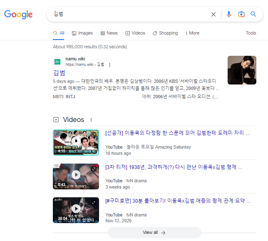Viewport: 268px width, 241px height.
Task: Open the [선공개] 이동욱의 다정함 video link
Action: [177, 133]
